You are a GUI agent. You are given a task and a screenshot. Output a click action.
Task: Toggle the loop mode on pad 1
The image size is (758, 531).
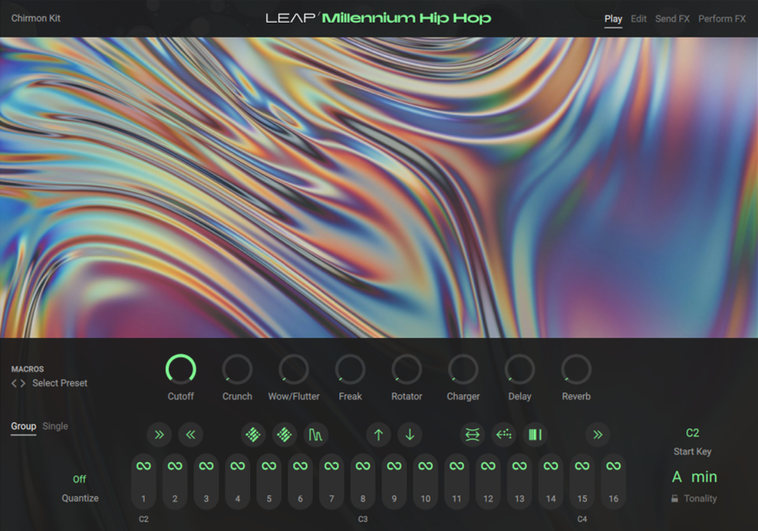(143, 466)
